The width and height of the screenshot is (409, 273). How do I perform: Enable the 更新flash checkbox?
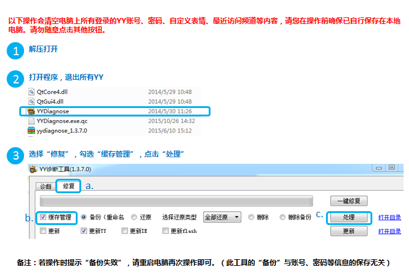coord(165,230)
